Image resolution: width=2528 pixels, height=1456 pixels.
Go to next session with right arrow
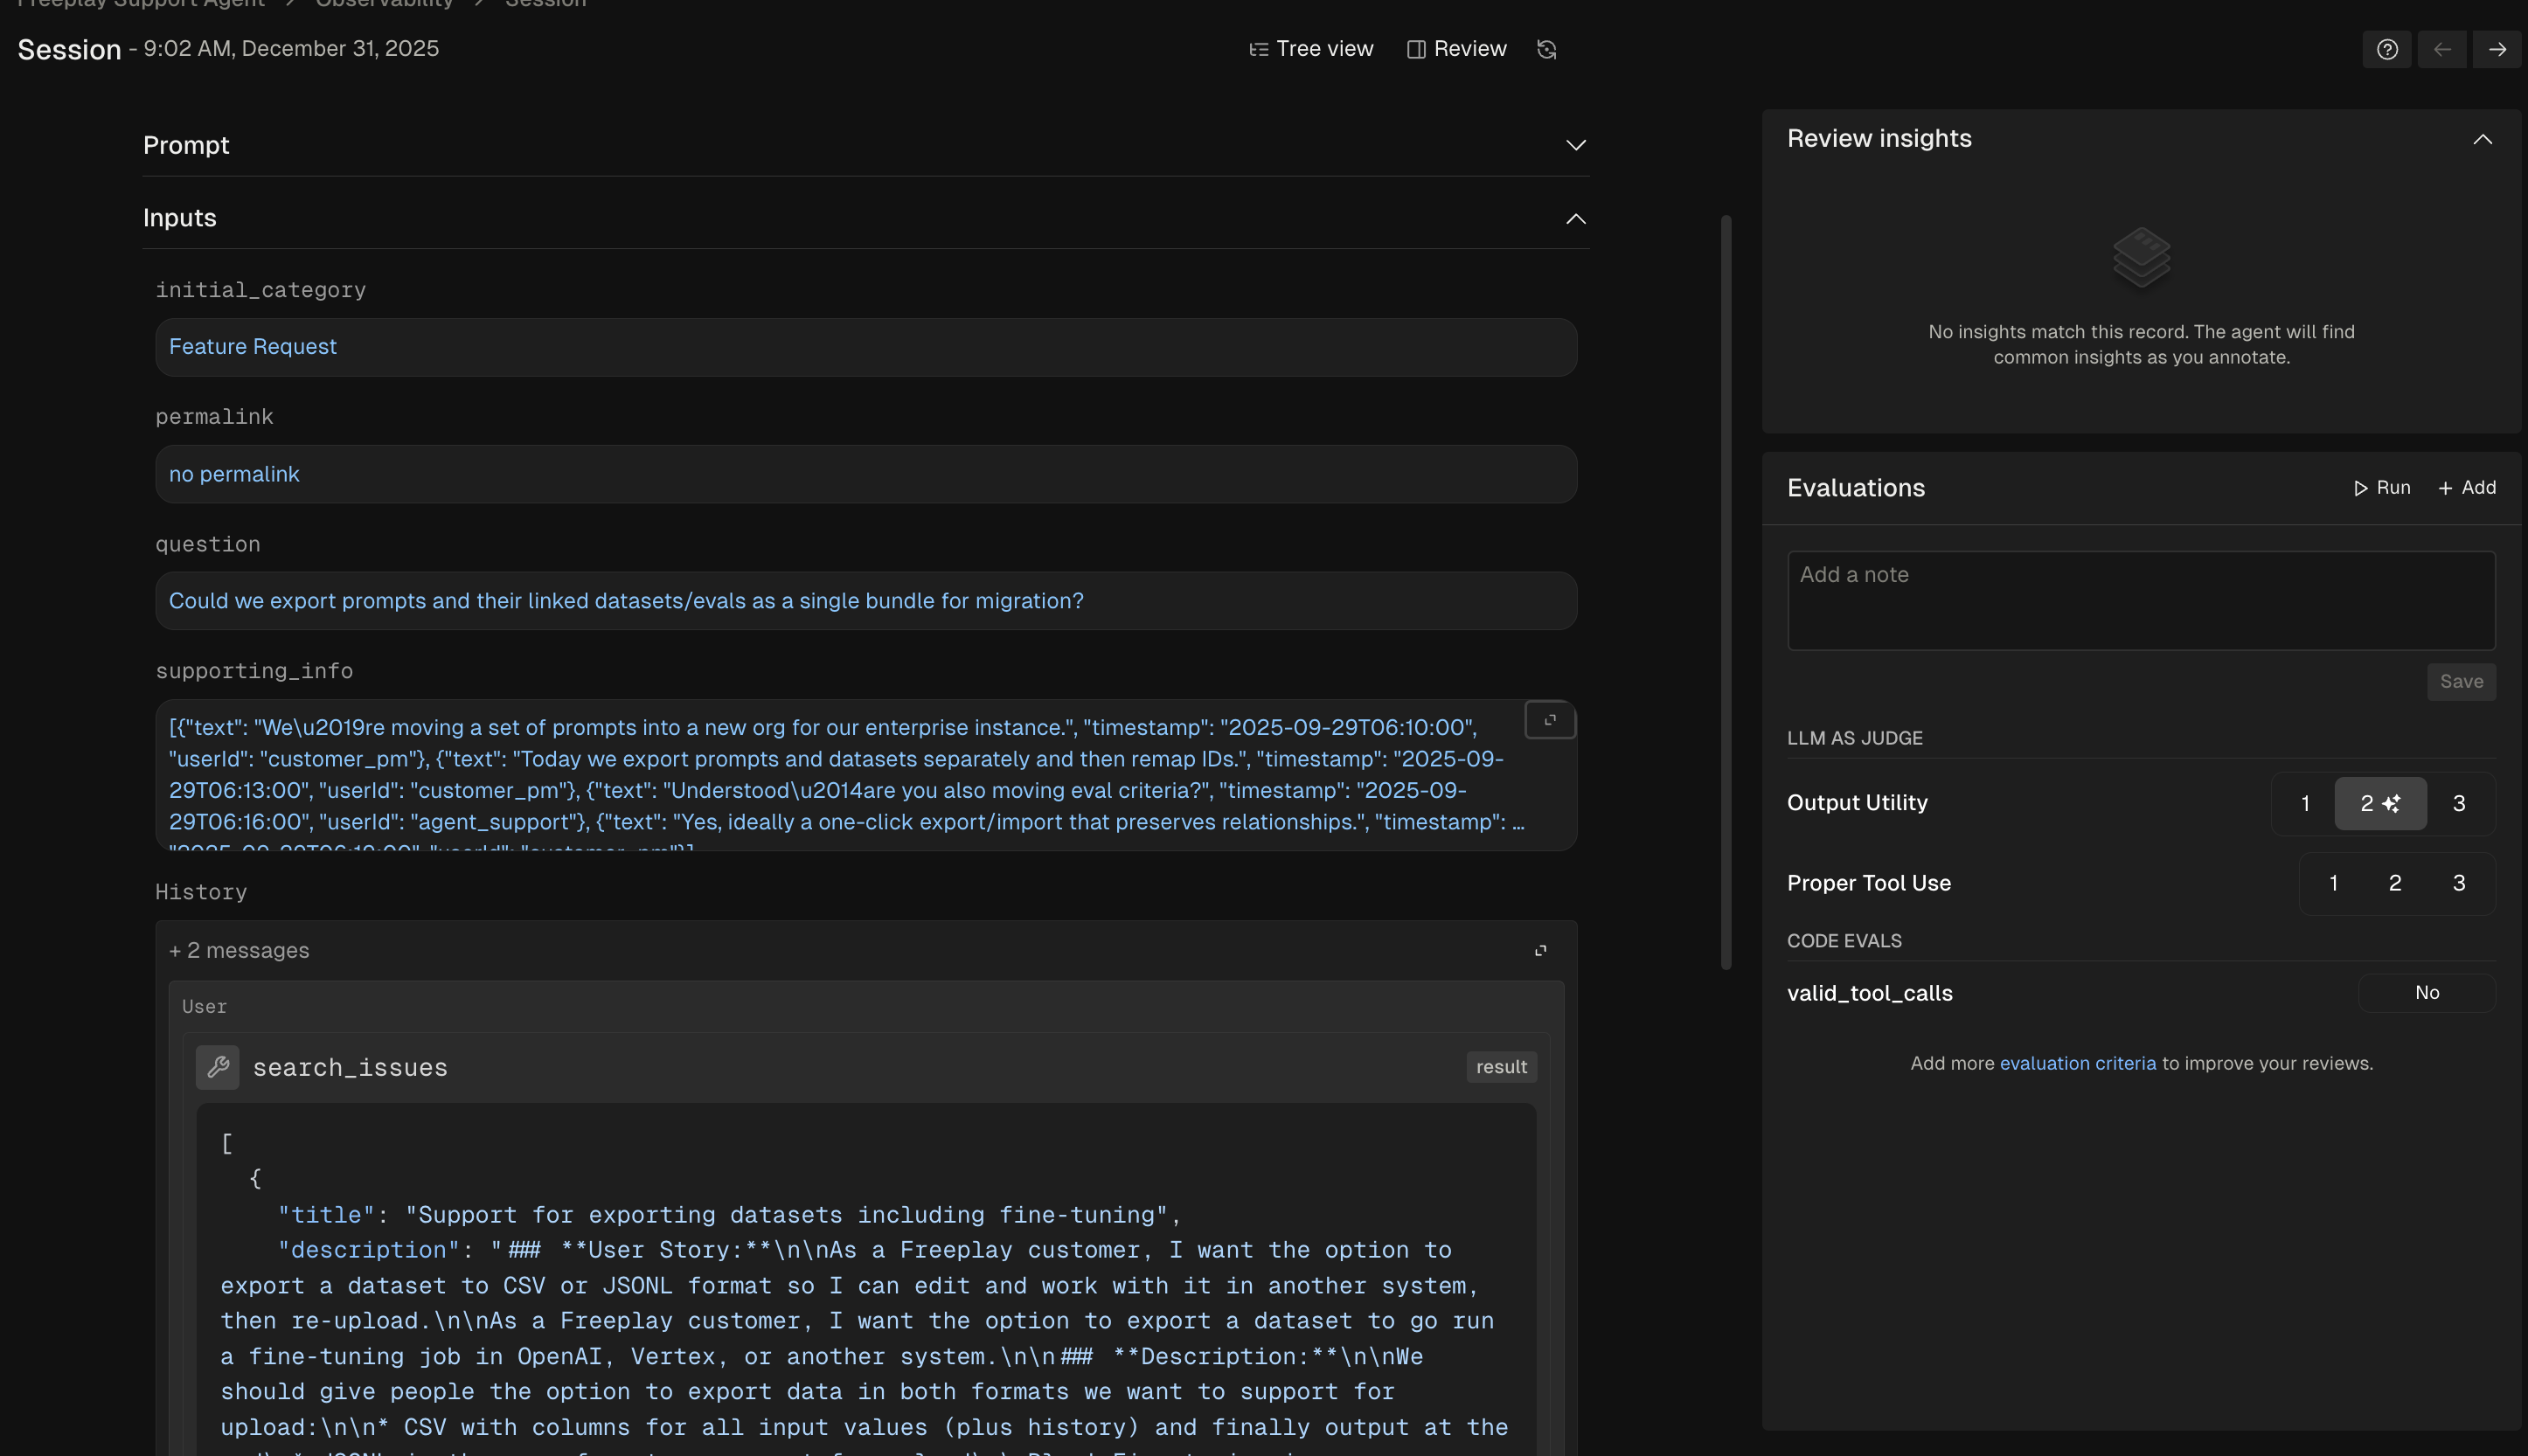[x=2497, y=50]
